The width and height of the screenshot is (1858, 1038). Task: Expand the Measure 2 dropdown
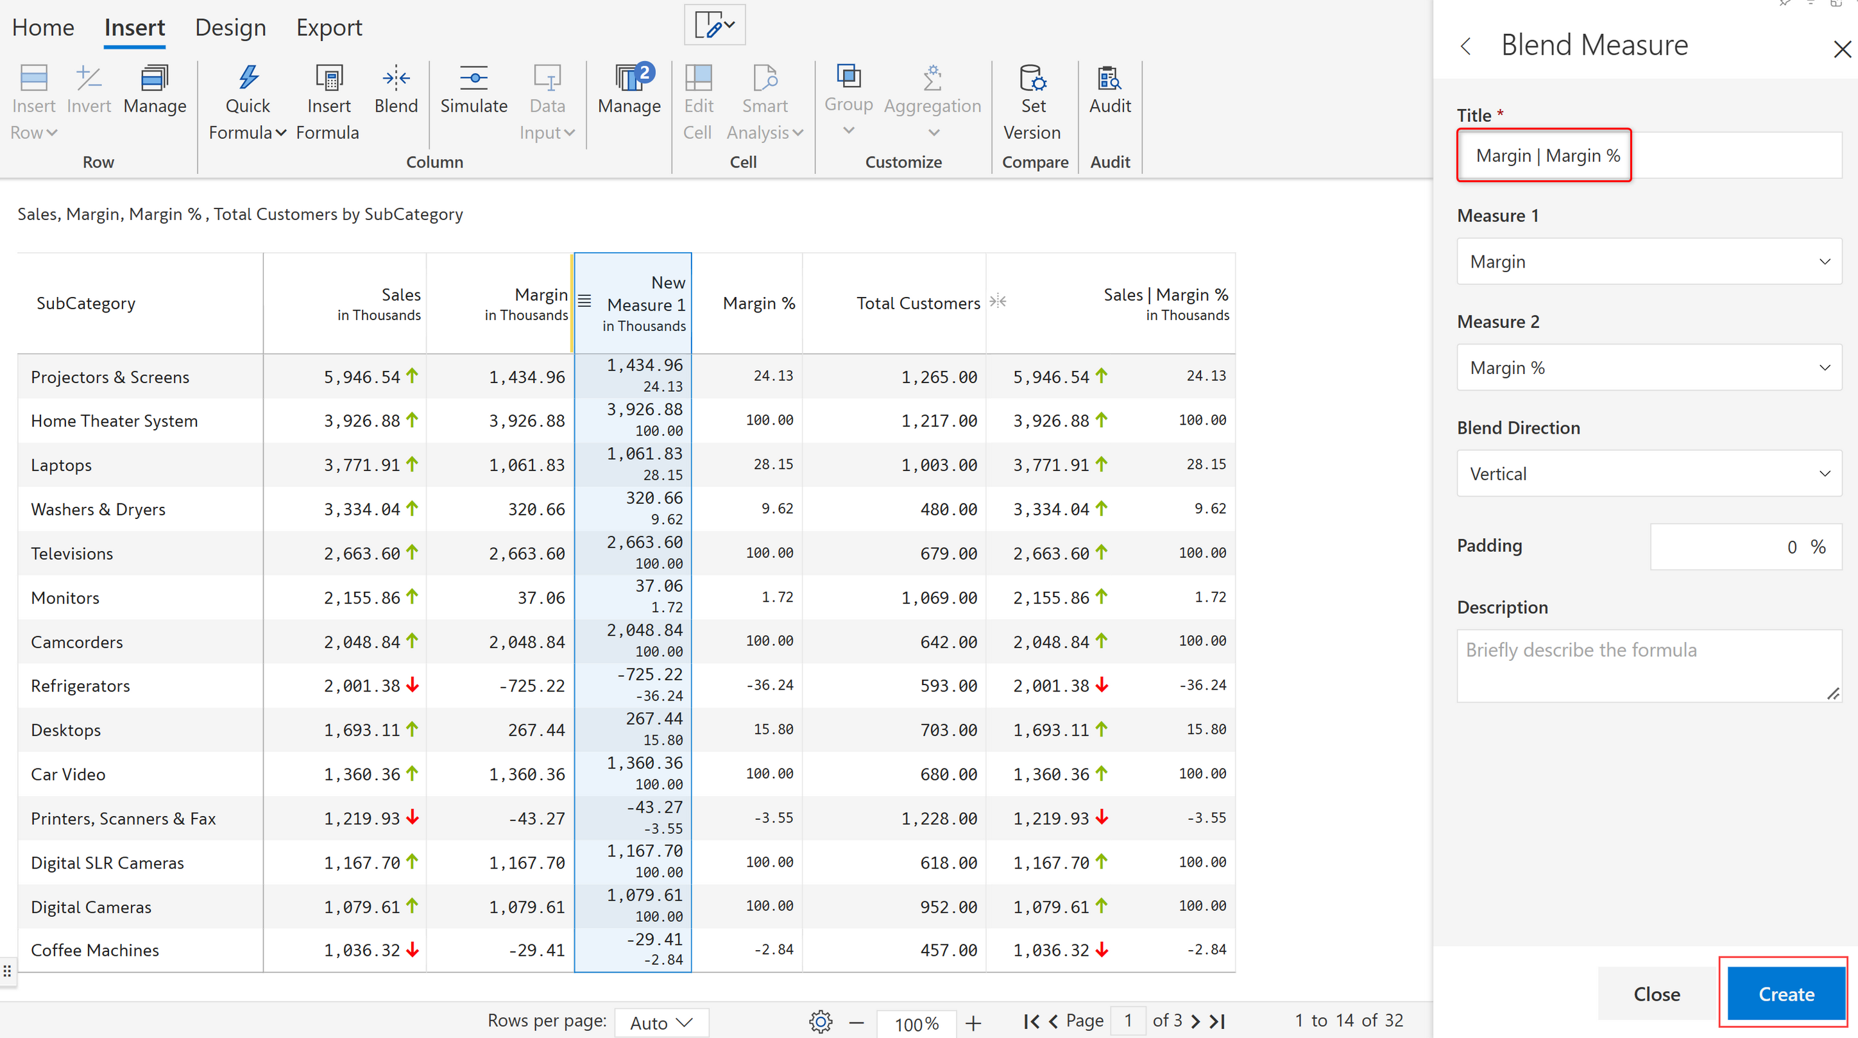point(1649,367)
